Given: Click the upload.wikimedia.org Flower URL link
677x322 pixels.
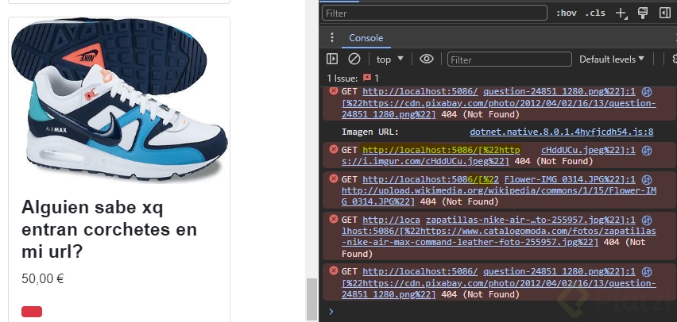Looking at the screenshot, I should (x=499, y=190).
